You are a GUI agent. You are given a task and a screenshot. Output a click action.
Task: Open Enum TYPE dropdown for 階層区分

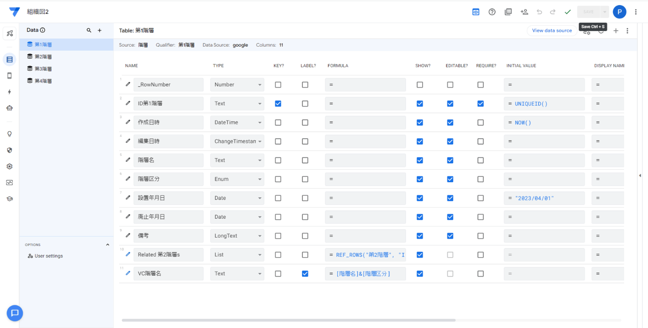(x=237, y=179)
